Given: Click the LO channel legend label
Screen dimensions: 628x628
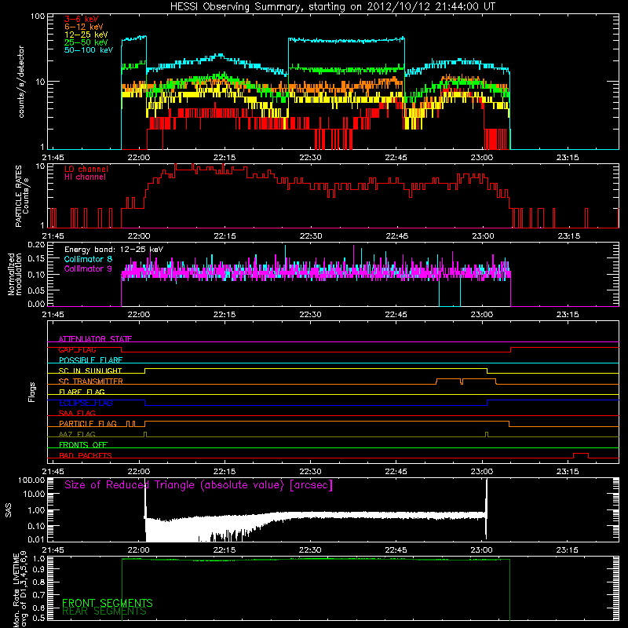Looking at the screenshot, I should 86,169.
